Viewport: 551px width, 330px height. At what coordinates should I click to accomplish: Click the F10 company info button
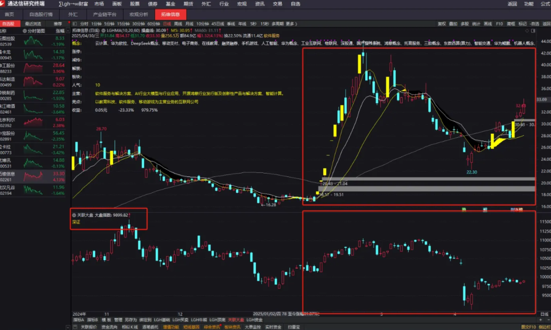tap(499, 24)
